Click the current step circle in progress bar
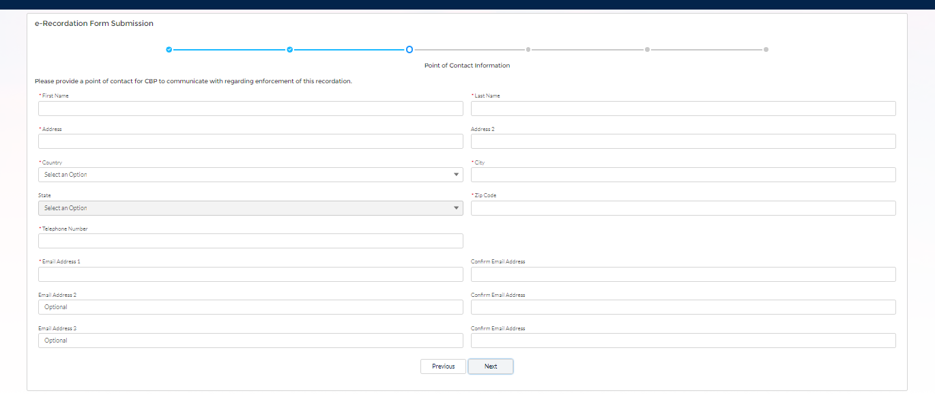Image resolution: width=935 pixels, height=404 pixels. coord(409,50)
